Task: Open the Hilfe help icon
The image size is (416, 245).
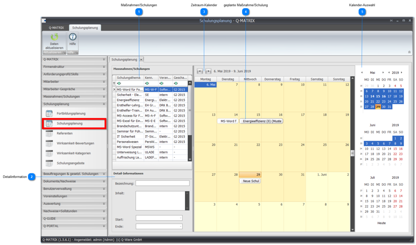Action: click(x=73, y=37)
